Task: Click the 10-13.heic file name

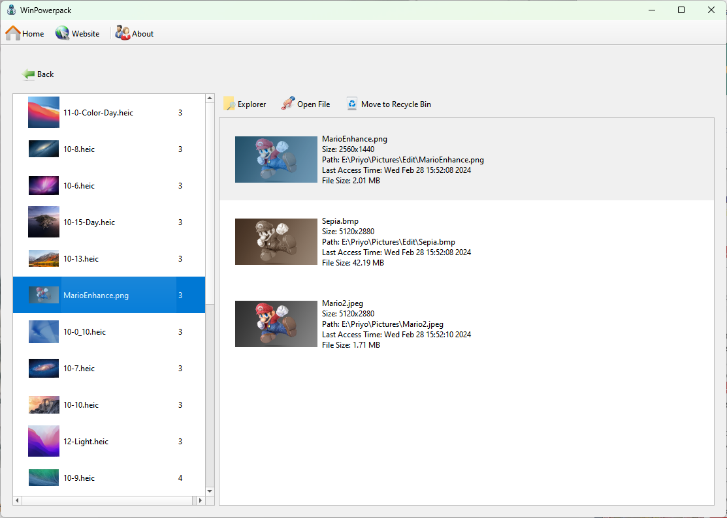Action: pyautogui.click(x=81, y=259)
